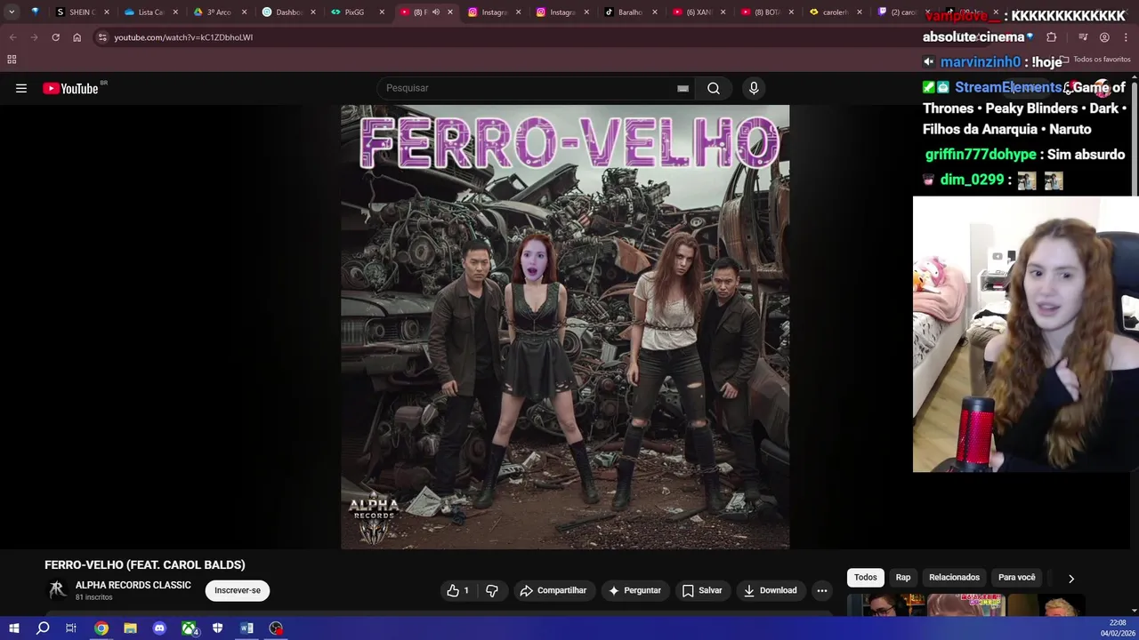Switch to the Lista Ca tab
This screenshot has height=640, width=1139.
tap(149, 12)
